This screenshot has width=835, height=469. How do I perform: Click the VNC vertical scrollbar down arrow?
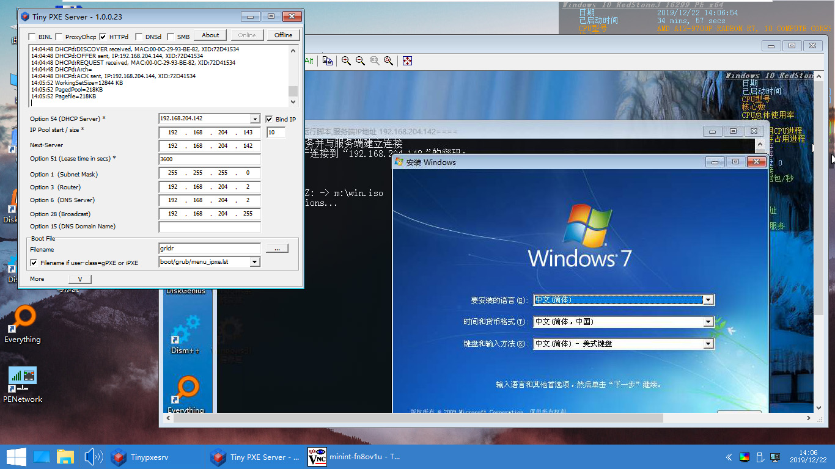click(x=820, y=408)
